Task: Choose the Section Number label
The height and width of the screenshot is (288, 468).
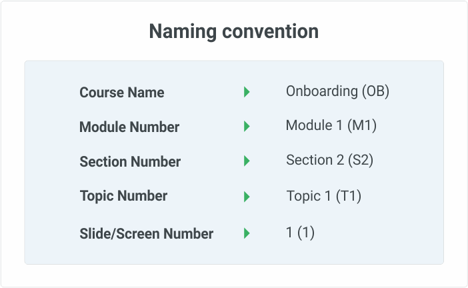Action: [x=130, y=162]
